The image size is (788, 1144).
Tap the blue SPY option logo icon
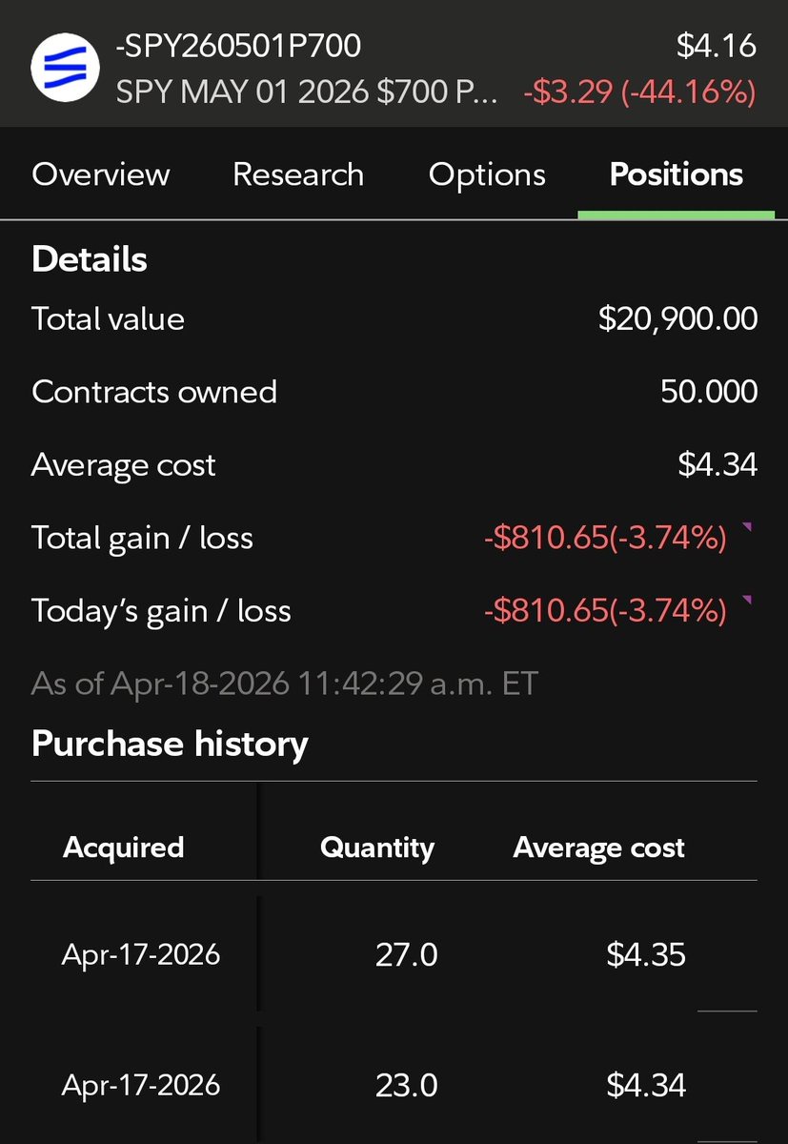[64, 70]
